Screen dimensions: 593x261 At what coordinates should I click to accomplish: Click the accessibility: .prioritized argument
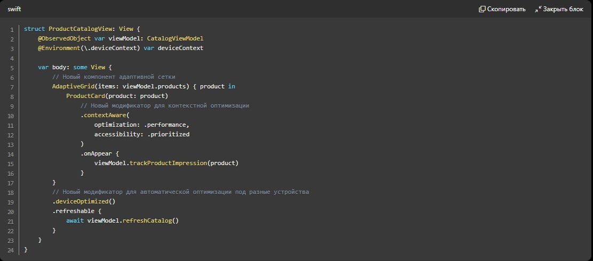[142, 134]
